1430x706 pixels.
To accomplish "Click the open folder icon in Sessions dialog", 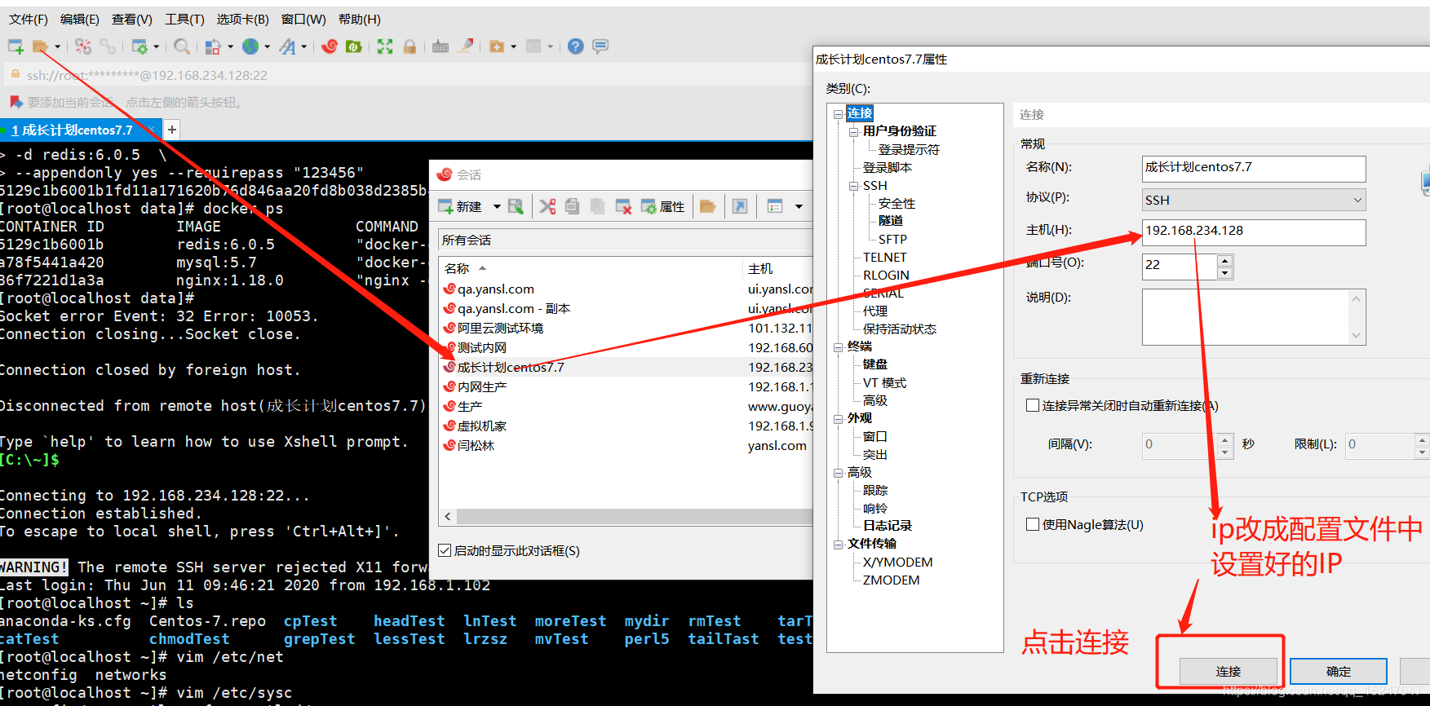I will click(707, 206).
